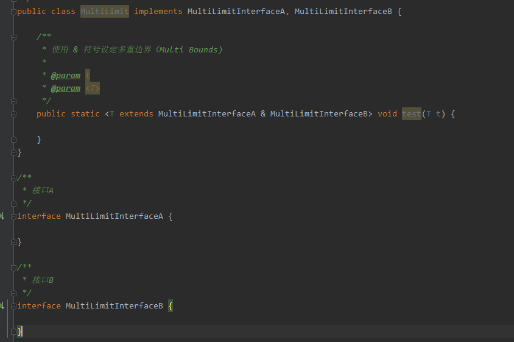Click implemented gutter icon beside interface MultiLimitInterfaceA
The image size is (514, 342).
click(x=2, y=216)
